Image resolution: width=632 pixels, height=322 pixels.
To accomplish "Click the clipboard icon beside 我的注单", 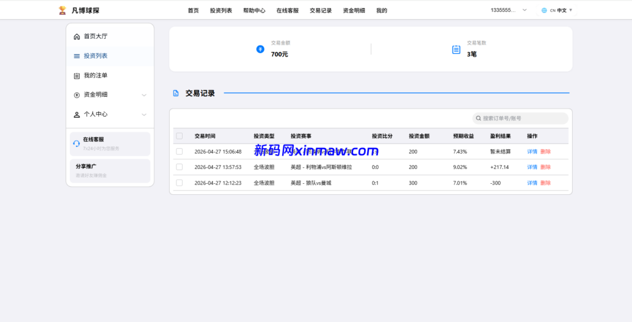I will click(x=77, y=76).
